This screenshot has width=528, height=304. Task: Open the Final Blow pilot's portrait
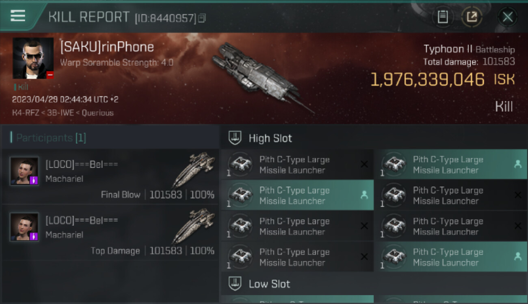click(24, 171)
